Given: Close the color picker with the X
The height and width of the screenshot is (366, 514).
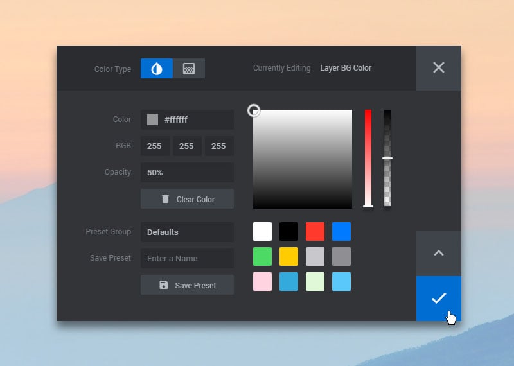Looking at the screenshot, I should tap(439, 68).
